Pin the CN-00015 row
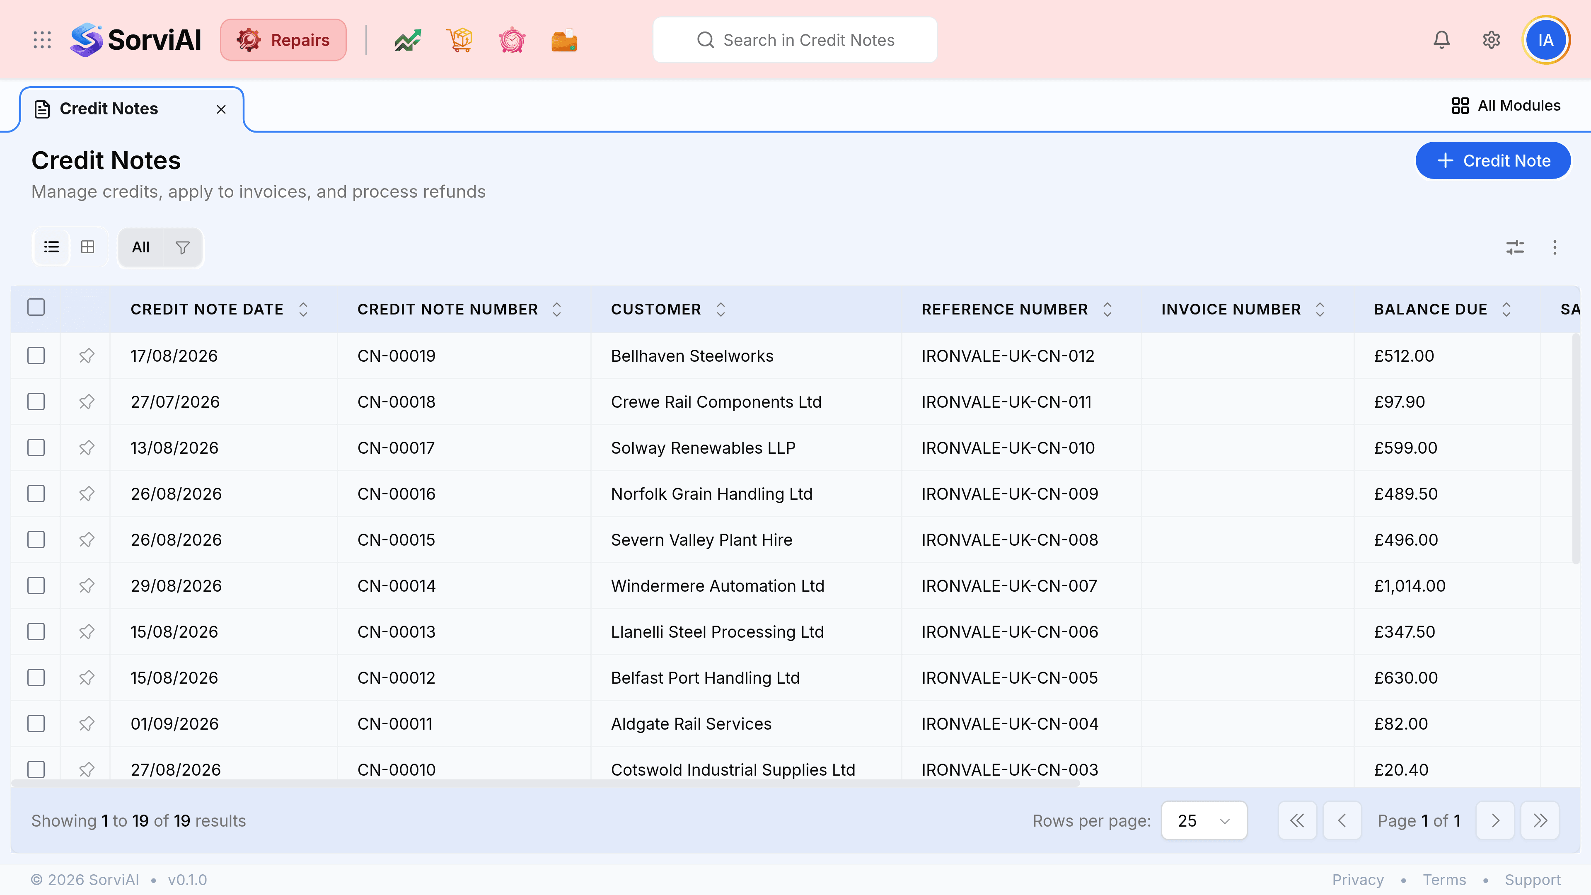 (87, 540)
